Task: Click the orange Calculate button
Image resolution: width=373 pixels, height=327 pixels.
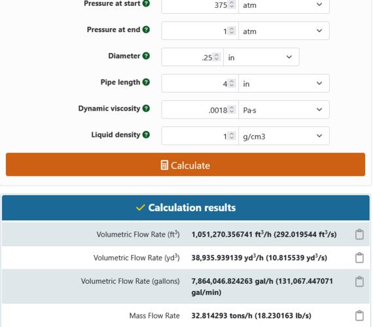Action: tap(186, 165)
